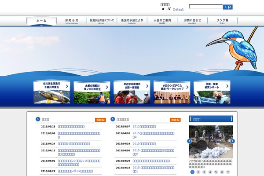This screenshot has width=264, height=176.
Task: Open the middle item dated 2015/03/18
Action: [x=154, y=169]
